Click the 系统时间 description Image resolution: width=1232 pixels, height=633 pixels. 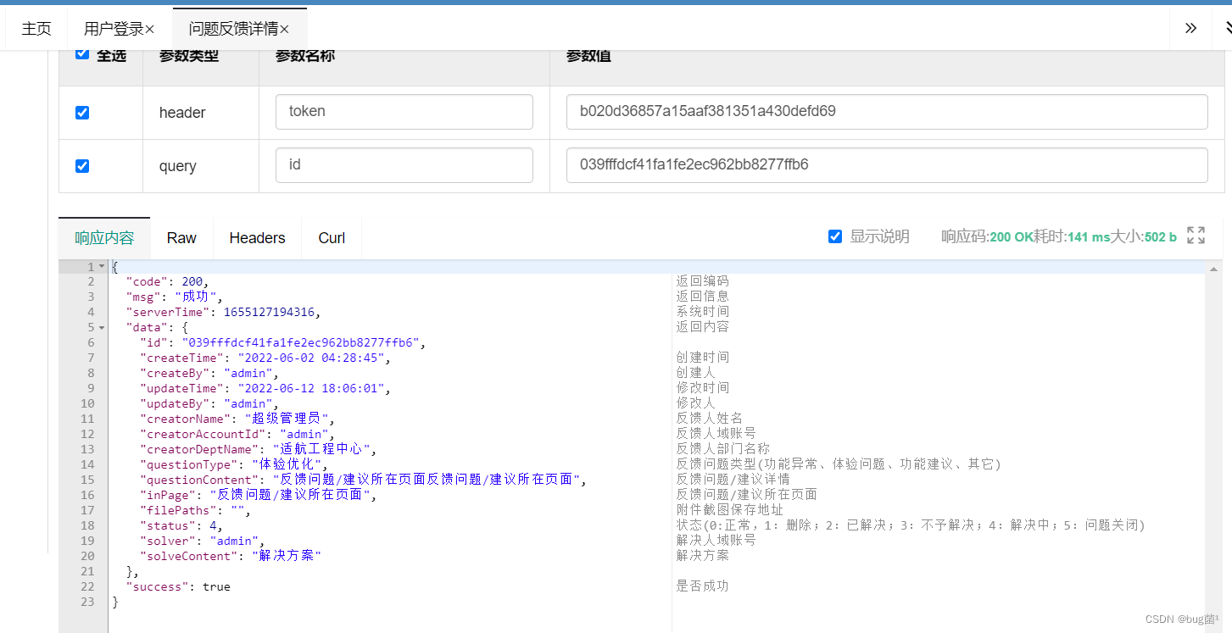702,313
